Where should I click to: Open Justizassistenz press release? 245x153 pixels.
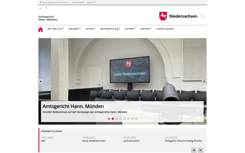coord(131,141)
